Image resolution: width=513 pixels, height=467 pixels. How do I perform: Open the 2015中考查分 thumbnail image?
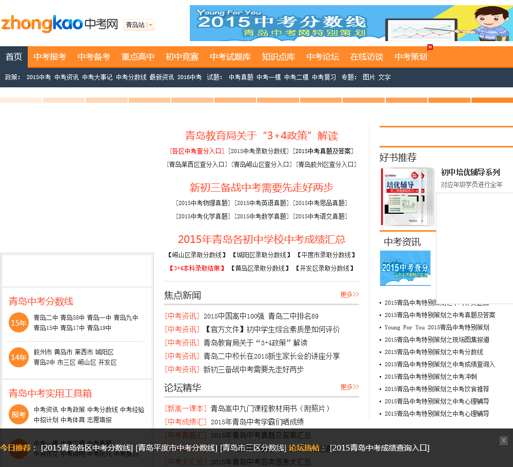[405, 268]
